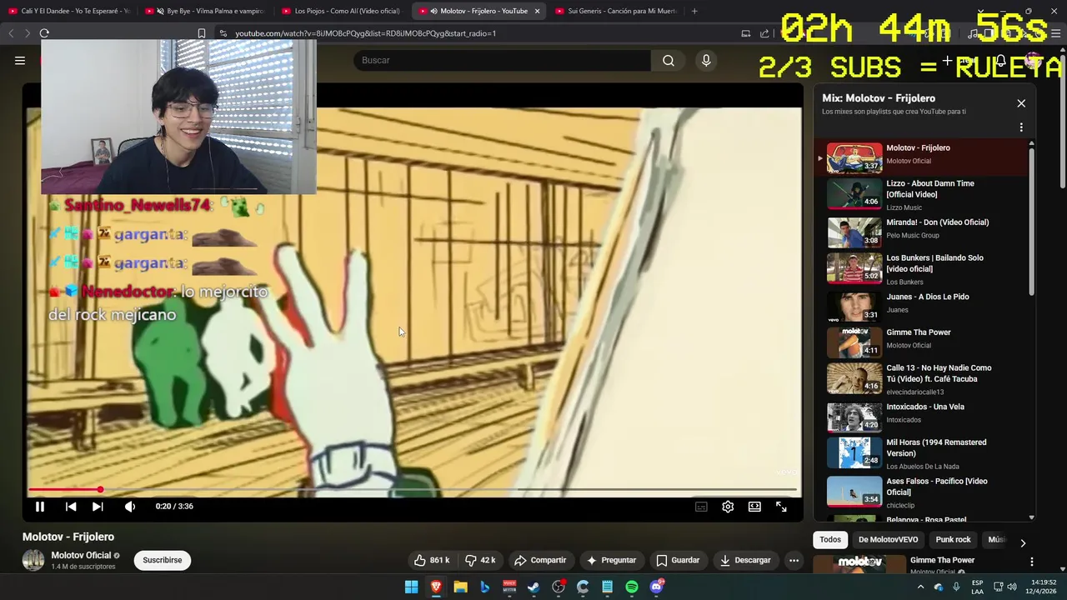
Task: Click the youtube.com address bar URL
Action: click(x=365, y=33)
